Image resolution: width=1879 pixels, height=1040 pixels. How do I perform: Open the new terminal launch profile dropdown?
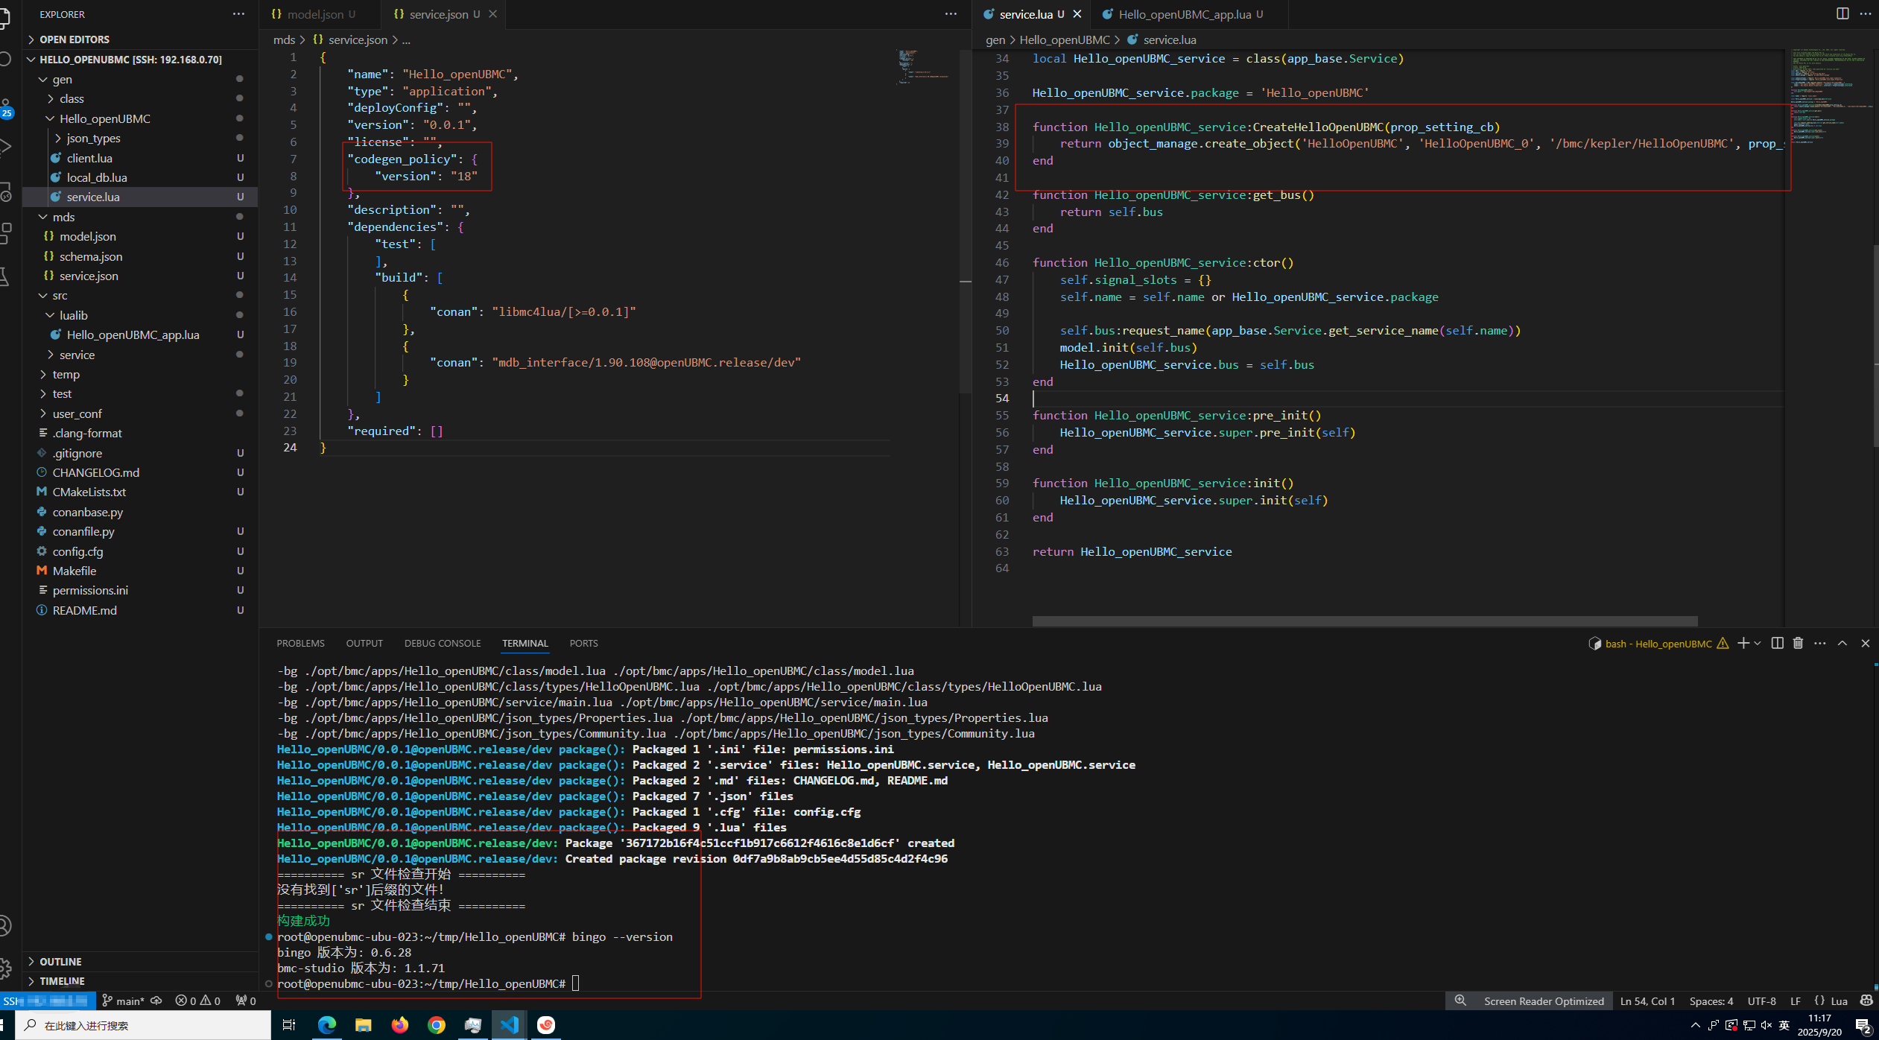point(1758,643)
